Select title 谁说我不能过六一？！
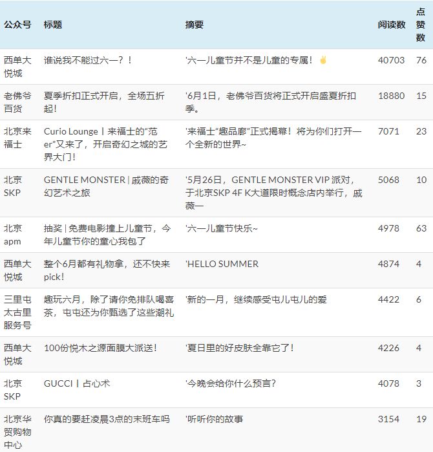The height and width of the screenshot is (452, 433). coord(88,60)
